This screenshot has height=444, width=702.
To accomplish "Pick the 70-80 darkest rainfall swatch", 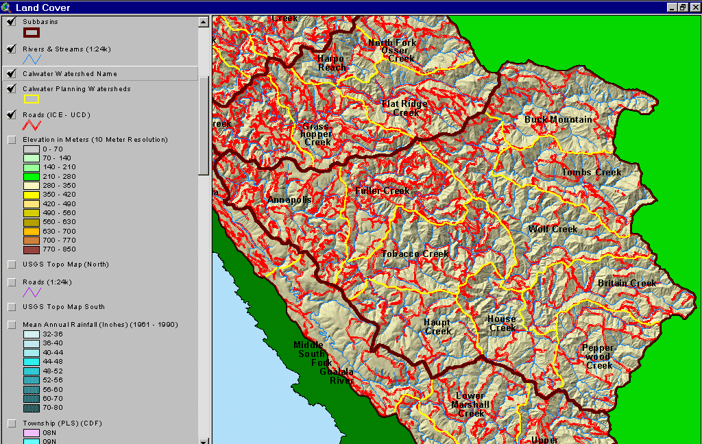I will tap(32, 408).
